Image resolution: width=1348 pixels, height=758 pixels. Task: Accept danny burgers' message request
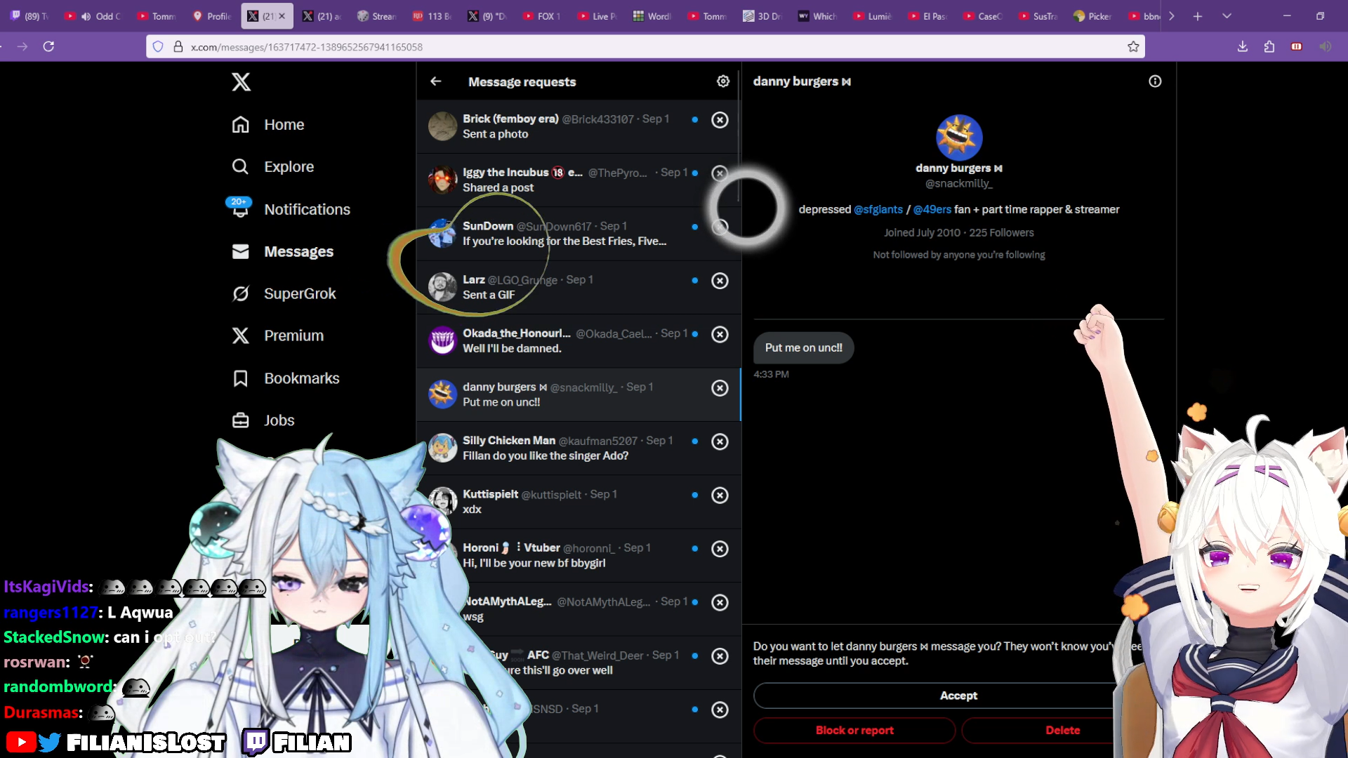[x=958, y=696]
